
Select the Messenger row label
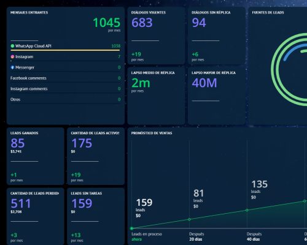pyautogui.click(x=25, y=67)
